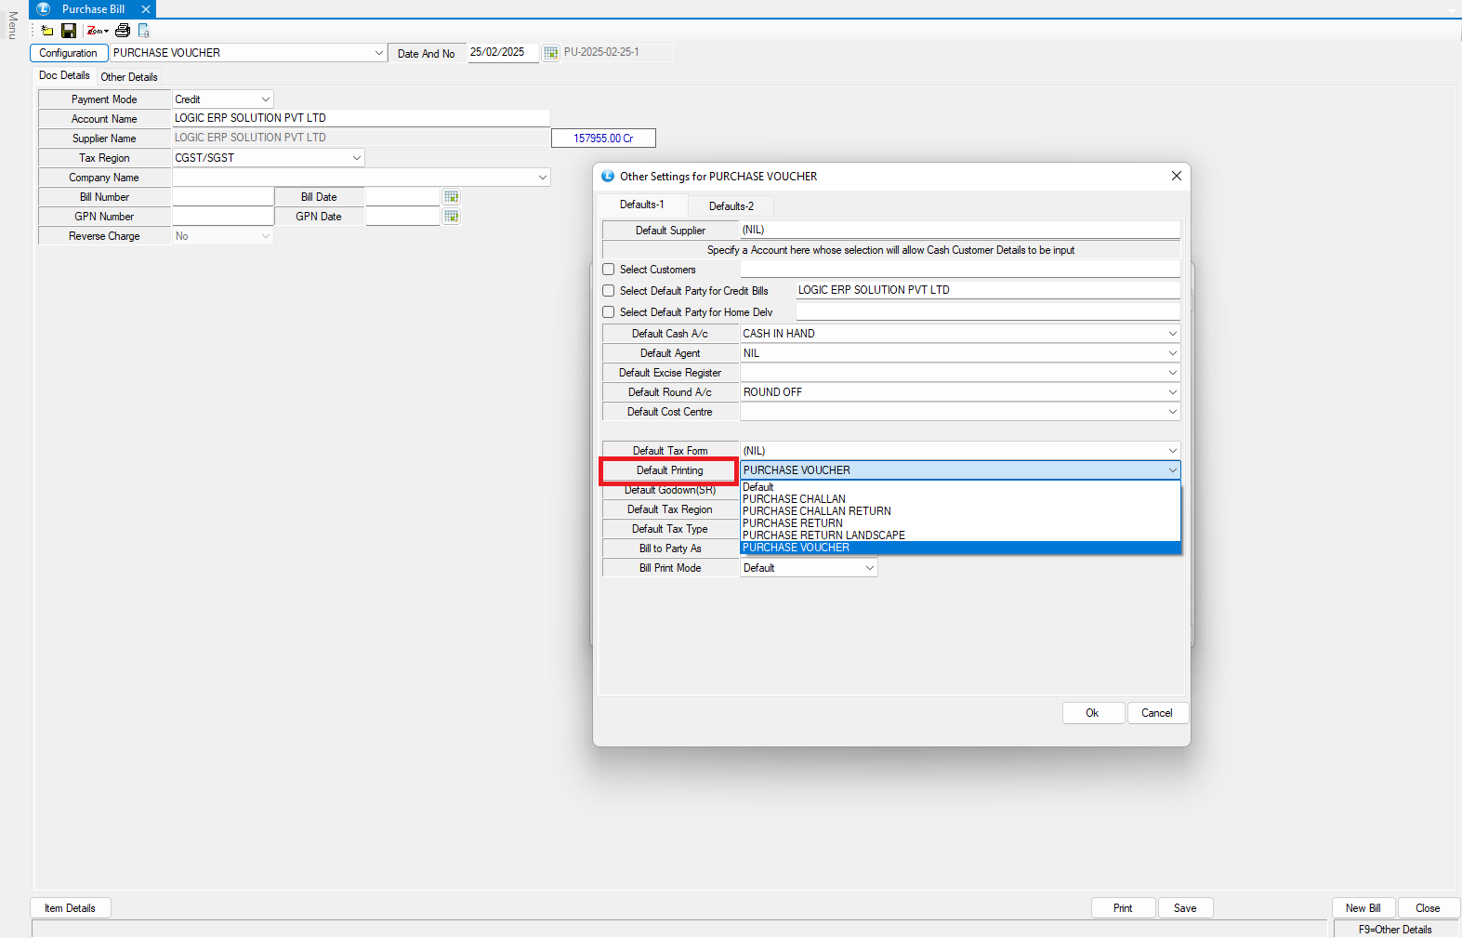Open the Zoom toolbar option
1462x938 pixels.
point(97,31)
